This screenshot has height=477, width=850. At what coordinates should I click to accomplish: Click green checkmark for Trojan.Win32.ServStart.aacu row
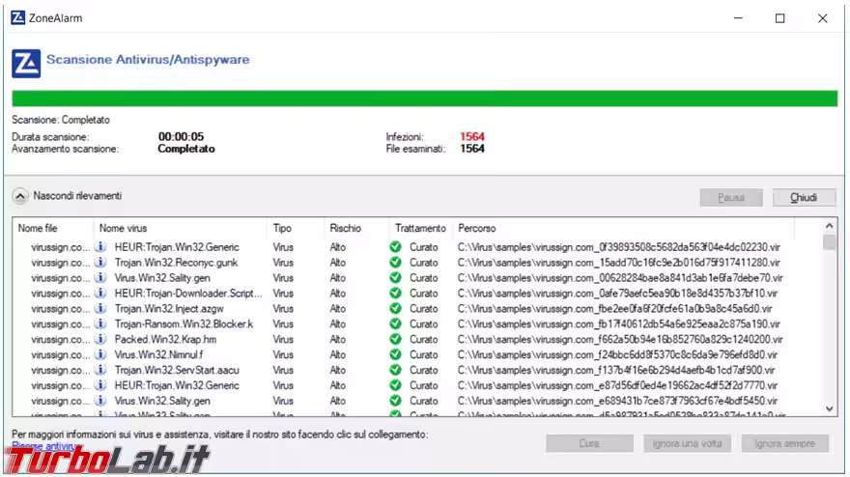(395, 370)
